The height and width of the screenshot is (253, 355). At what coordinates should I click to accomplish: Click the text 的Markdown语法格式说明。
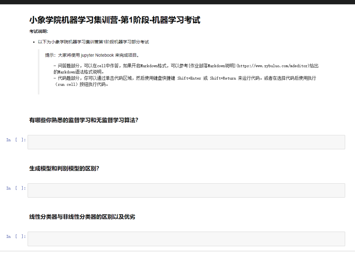point(79,72)
